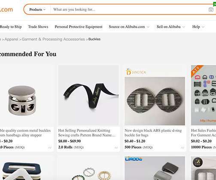Expand the Source on Alibaba.com menu

[129, 27]
